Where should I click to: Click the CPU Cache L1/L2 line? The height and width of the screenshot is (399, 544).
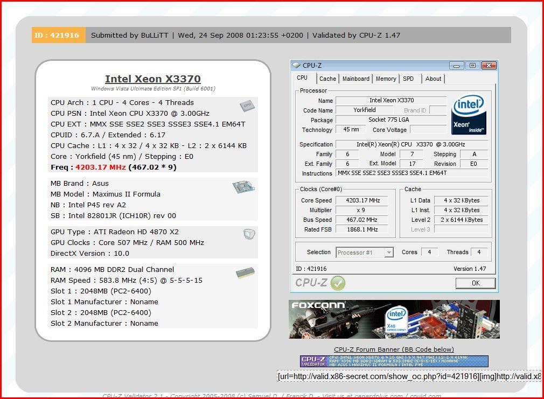[149, 146]
